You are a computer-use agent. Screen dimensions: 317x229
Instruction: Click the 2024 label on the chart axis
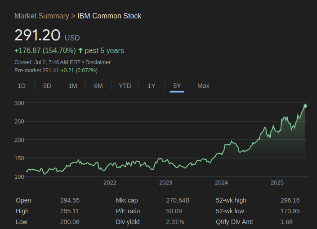(x=221, y=183)
